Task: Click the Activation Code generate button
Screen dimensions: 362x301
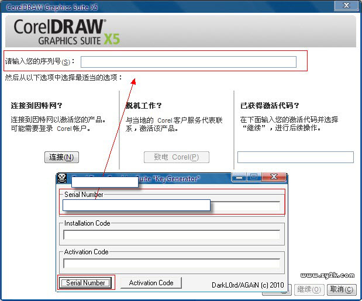Action: [151, 283]
